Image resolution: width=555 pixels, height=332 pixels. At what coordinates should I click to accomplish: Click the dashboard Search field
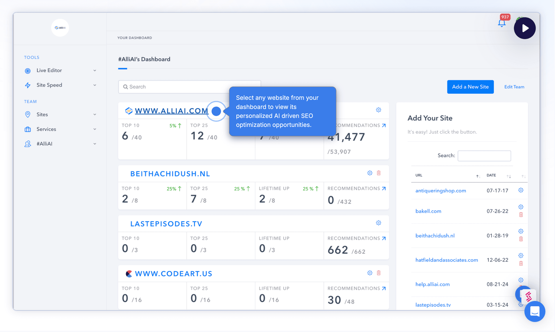[189, 87]
